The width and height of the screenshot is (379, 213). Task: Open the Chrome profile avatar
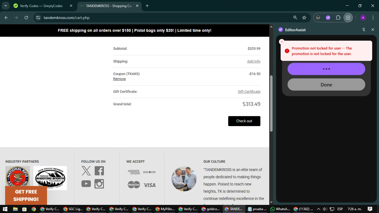(x=363, y=18)
